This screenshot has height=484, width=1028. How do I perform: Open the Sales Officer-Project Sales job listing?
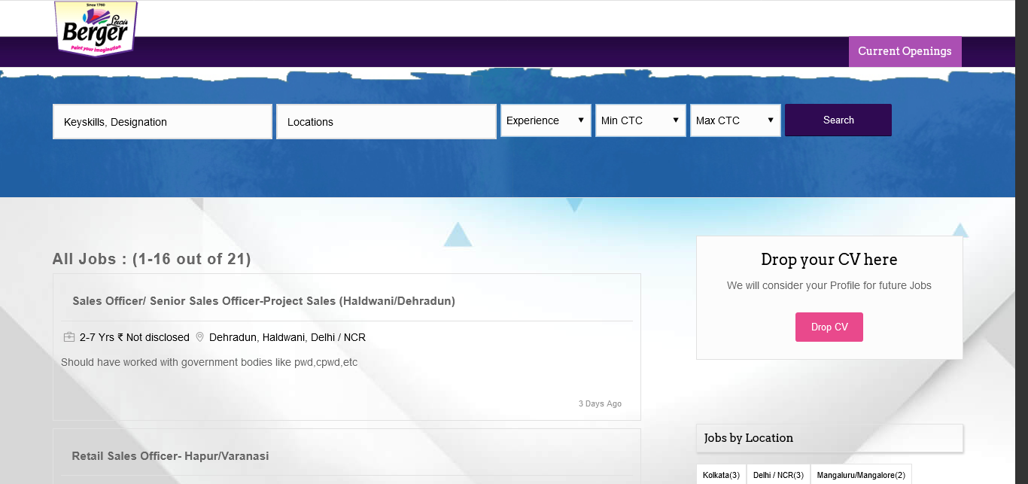click(x=263, y=301)
